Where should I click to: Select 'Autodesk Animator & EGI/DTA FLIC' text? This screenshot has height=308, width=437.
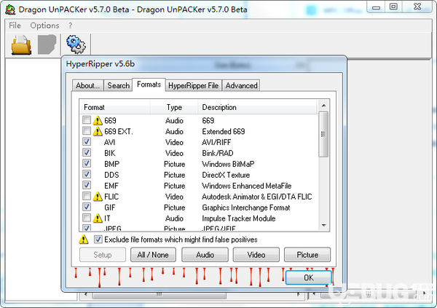[256, 197]
